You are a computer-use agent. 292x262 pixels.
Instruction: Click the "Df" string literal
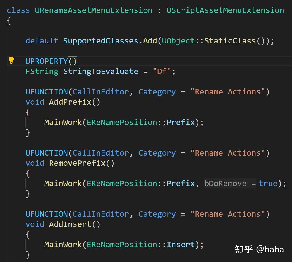pos(162,71)
